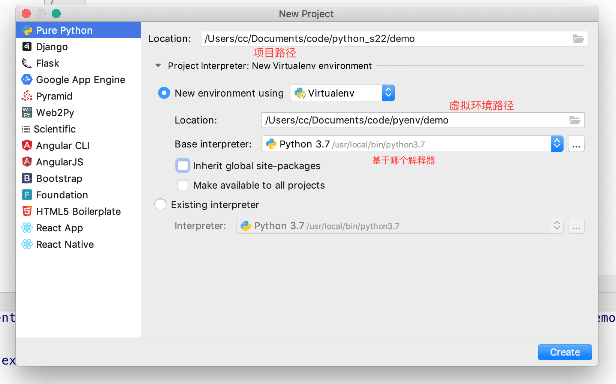This screenshot has height=384, width=616.
Task: Select the Flask framework icon
Action: [27, 63]
